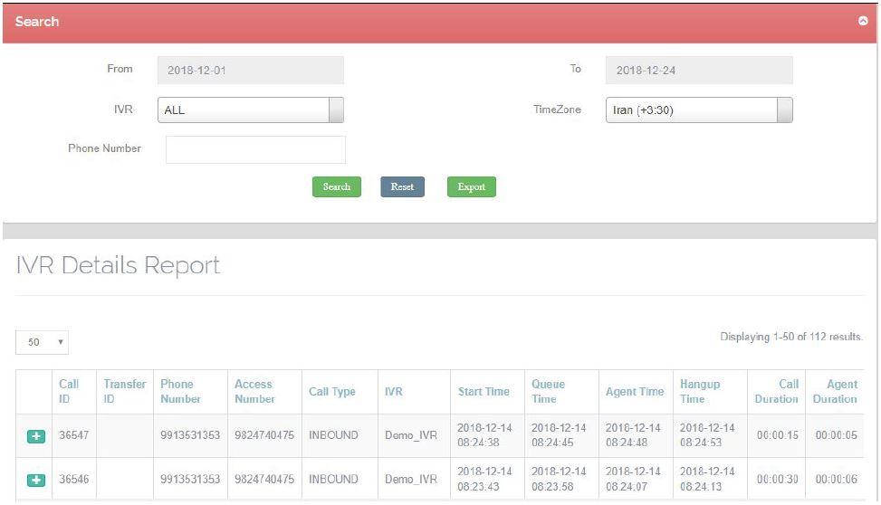Pick a From date in the date field

tap(250, 70)
